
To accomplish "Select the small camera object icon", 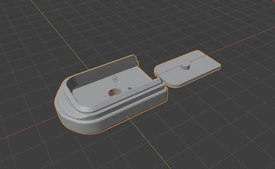I will click(130, 88).
